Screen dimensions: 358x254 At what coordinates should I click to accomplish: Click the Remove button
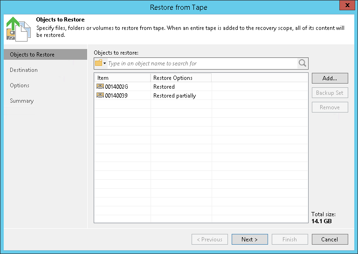[330, 107]
